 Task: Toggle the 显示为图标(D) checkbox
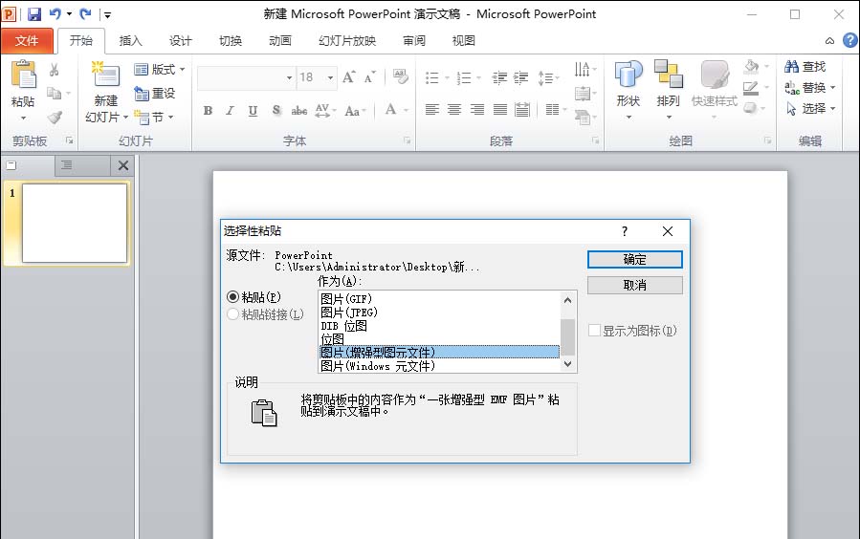[594, 331]
